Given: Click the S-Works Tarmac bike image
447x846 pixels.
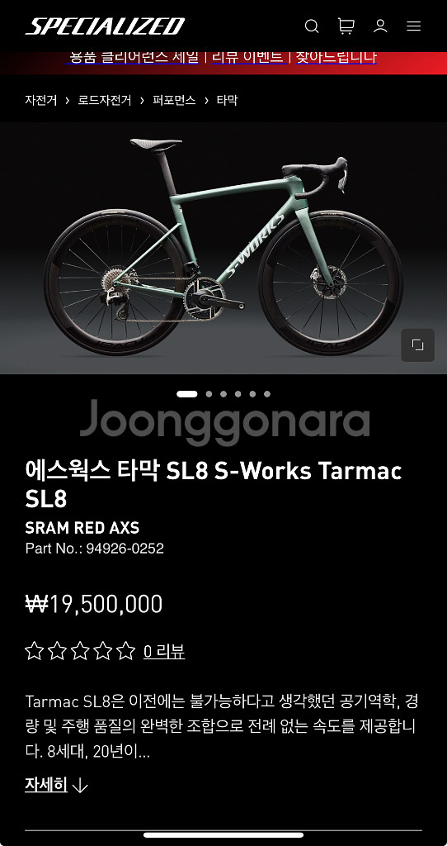Looking at the screenshot, I should (x=223, y=248).
